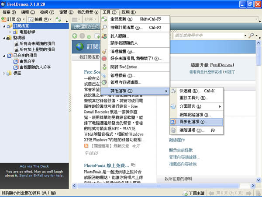This screenshot has height=197, width=262.
Task: Open 管理標籤 manage tags entry
Action: [x=135, y=76]
